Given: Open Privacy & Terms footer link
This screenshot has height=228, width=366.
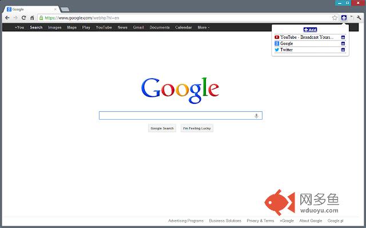Looking at the screenshot, I should click(x=260, y=221).
